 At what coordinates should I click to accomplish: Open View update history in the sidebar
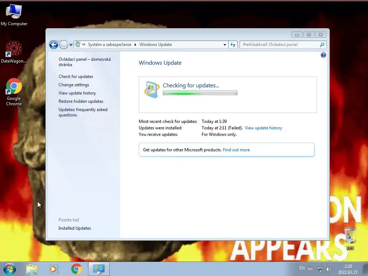pyautogui.click(x=77, y=93)
